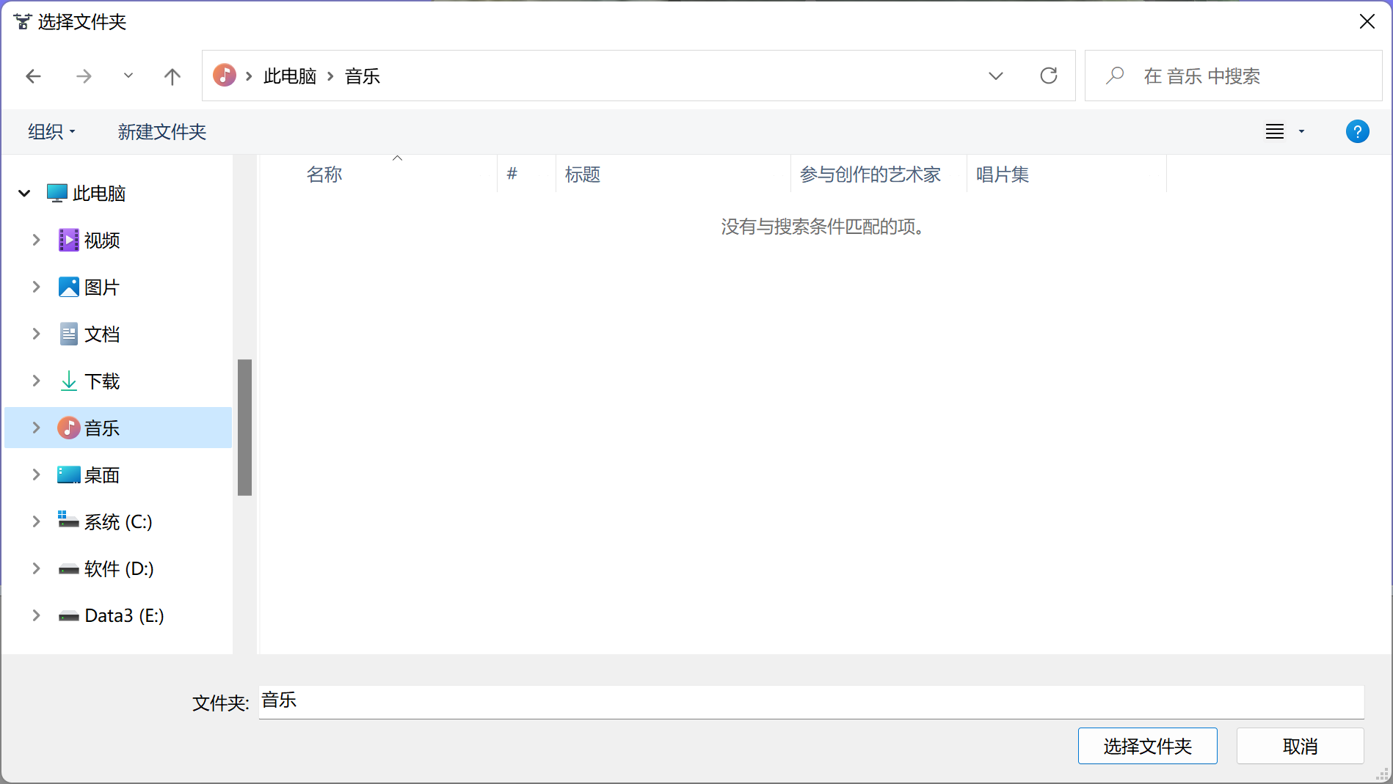Go up one folder level
This screenshot has width=1393, height=784.
pyautogui.click(x=172, y=76)
